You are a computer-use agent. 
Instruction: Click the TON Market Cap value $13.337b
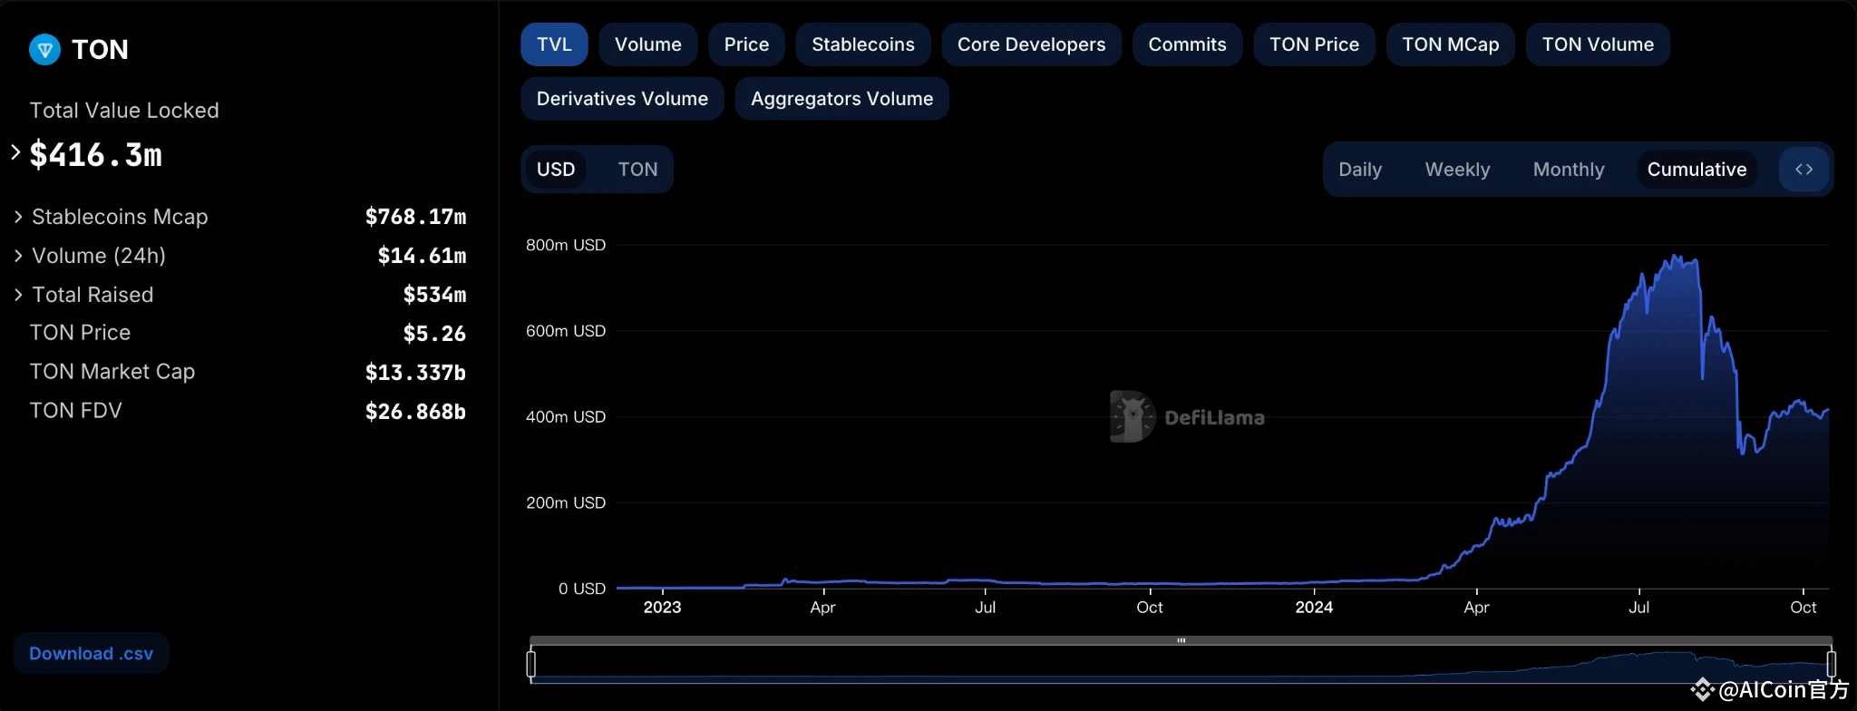[x=415, y=373]
